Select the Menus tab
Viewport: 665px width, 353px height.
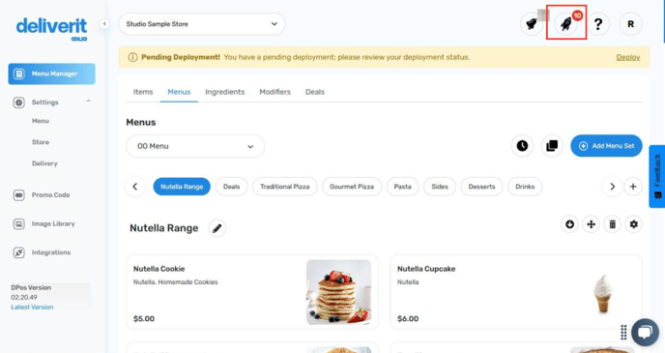tap(179, 92)
